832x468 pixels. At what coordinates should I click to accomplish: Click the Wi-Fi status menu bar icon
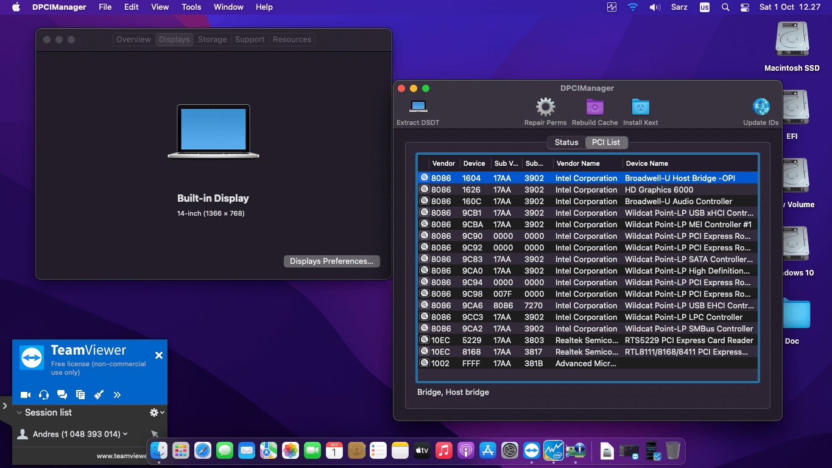tap(633, 7)
